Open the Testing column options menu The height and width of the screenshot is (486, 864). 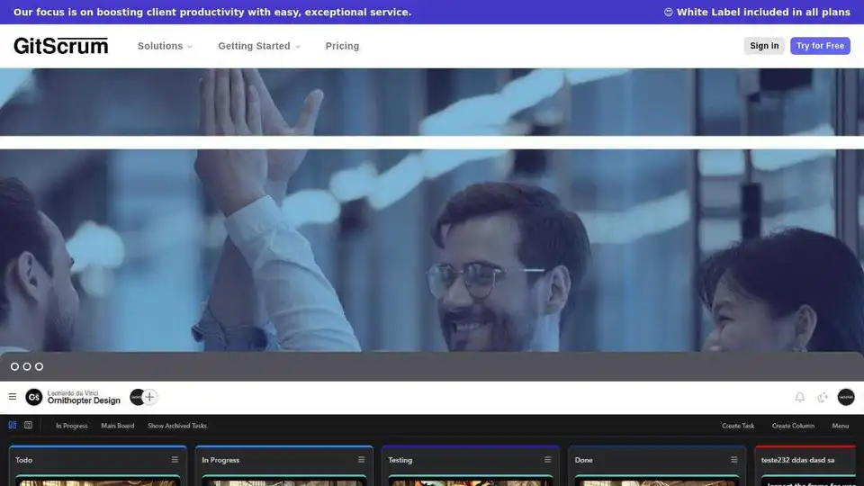pyautogui.click(x=547, y=460)
